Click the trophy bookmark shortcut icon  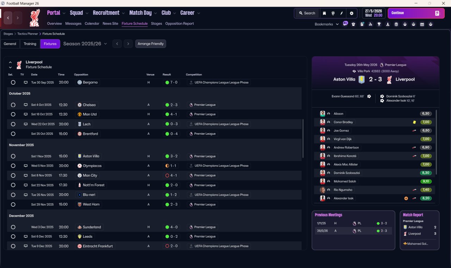tap(379, 24)
